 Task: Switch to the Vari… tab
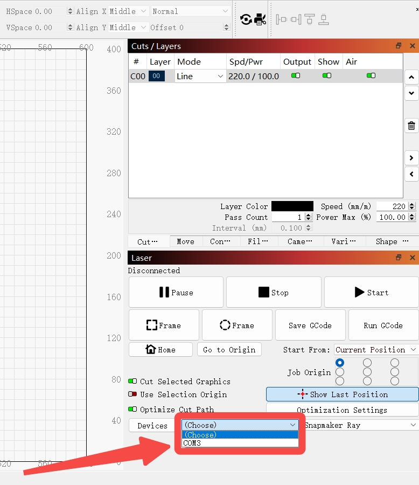click(344, 241)
